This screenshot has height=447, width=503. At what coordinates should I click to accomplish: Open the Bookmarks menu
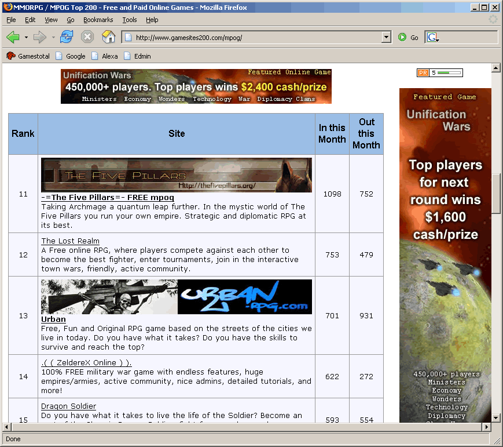(x=98, y=20)
